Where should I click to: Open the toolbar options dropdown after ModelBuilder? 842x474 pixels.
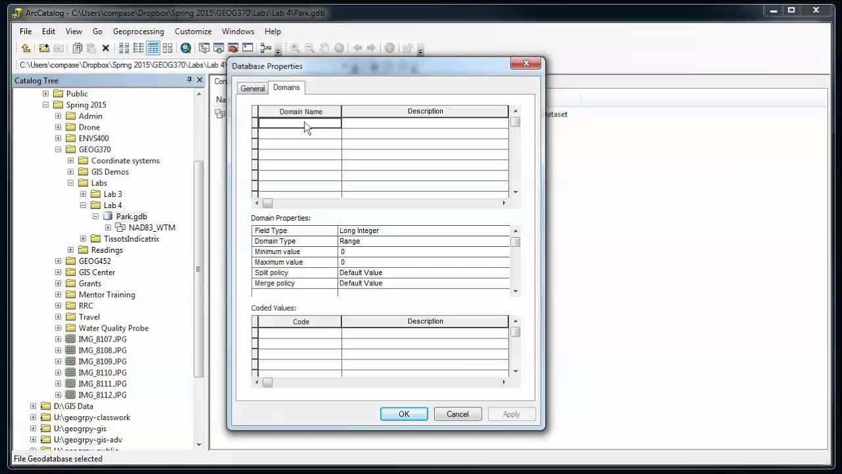pyautogui.click(x=278, y=51)
